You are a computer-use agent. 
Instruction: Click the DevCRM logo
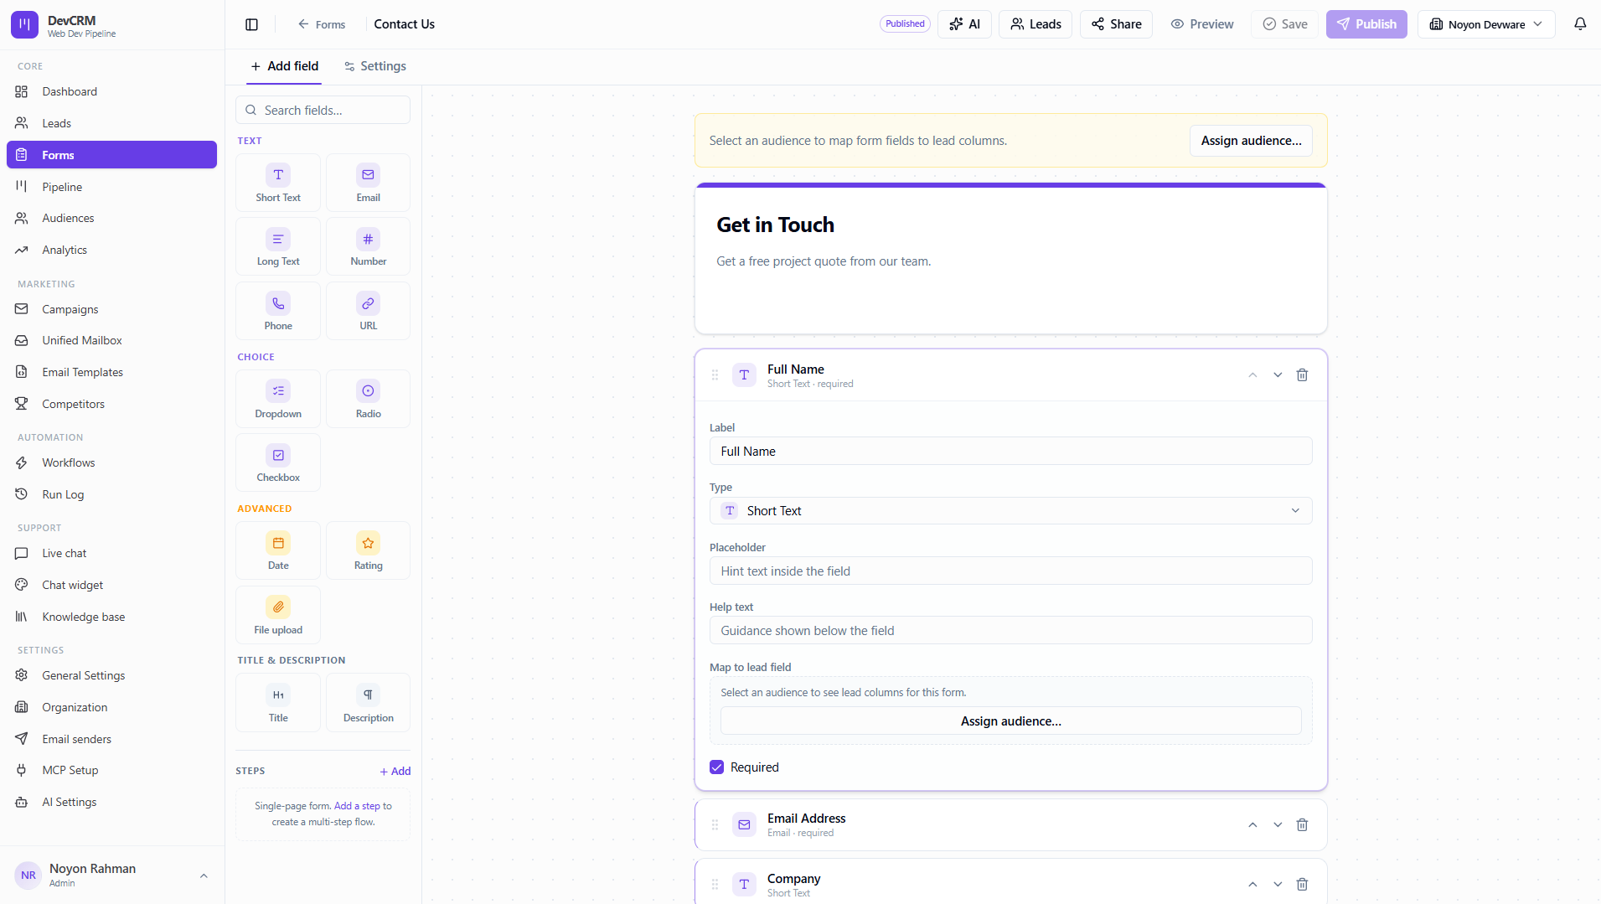coord(24,25)
